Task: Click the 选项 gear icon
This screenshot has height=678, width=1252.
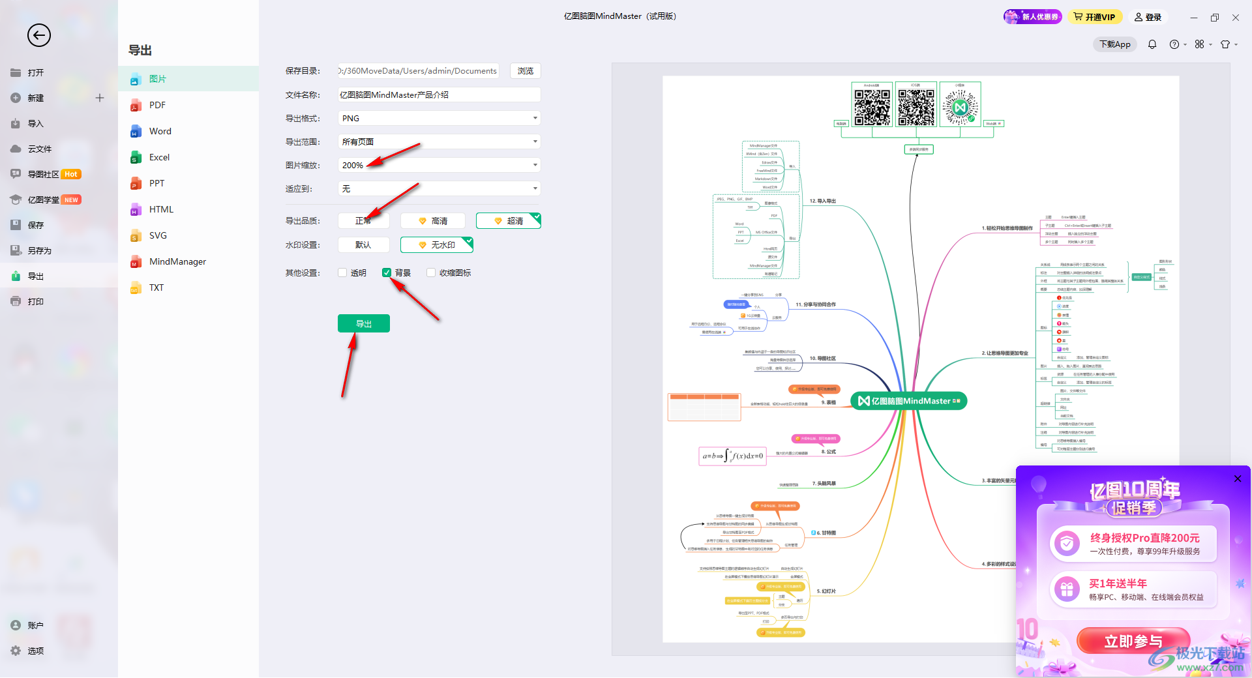Action: [16, 651]
